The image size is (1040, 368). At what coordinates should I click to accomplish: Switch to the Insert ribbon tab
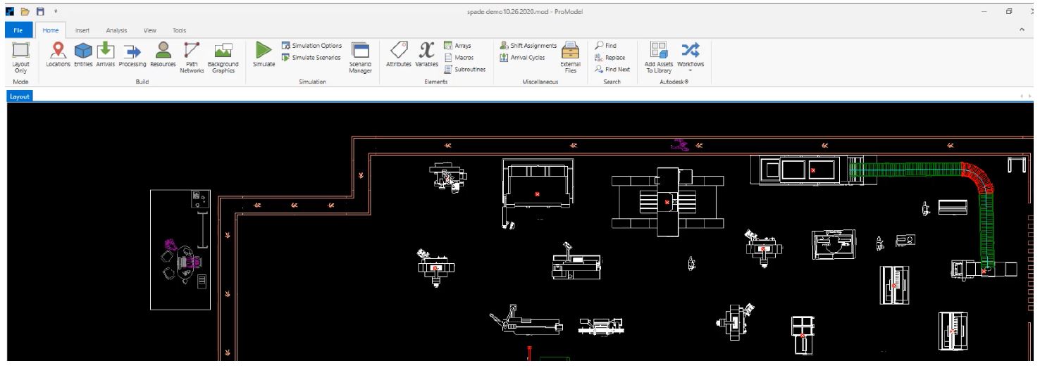click(83, 30)
